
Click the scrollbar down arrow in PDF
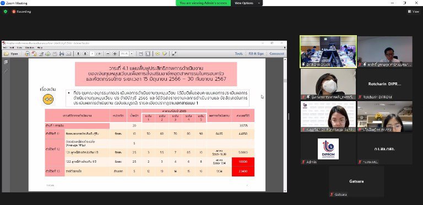[285, 191]
